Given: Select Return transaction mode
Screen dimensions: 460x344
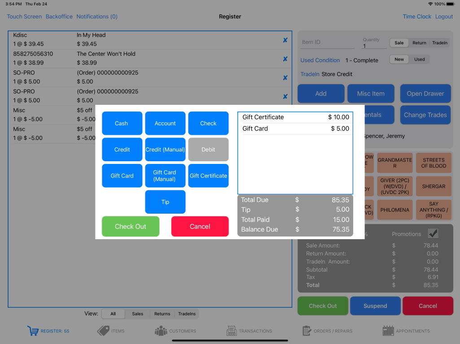Looking at the screenshot, I should (x=419, y=43).
